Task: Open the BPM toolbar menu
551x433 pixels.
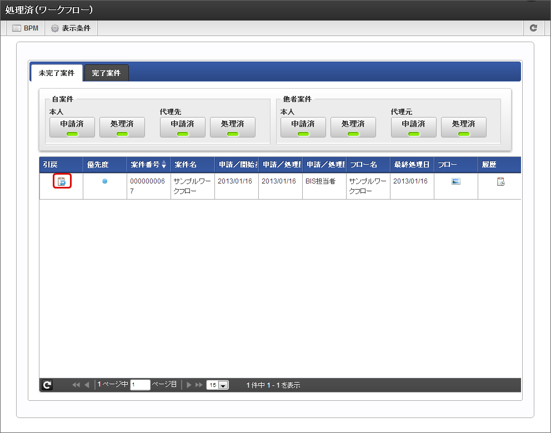Action: pos(26,28)
